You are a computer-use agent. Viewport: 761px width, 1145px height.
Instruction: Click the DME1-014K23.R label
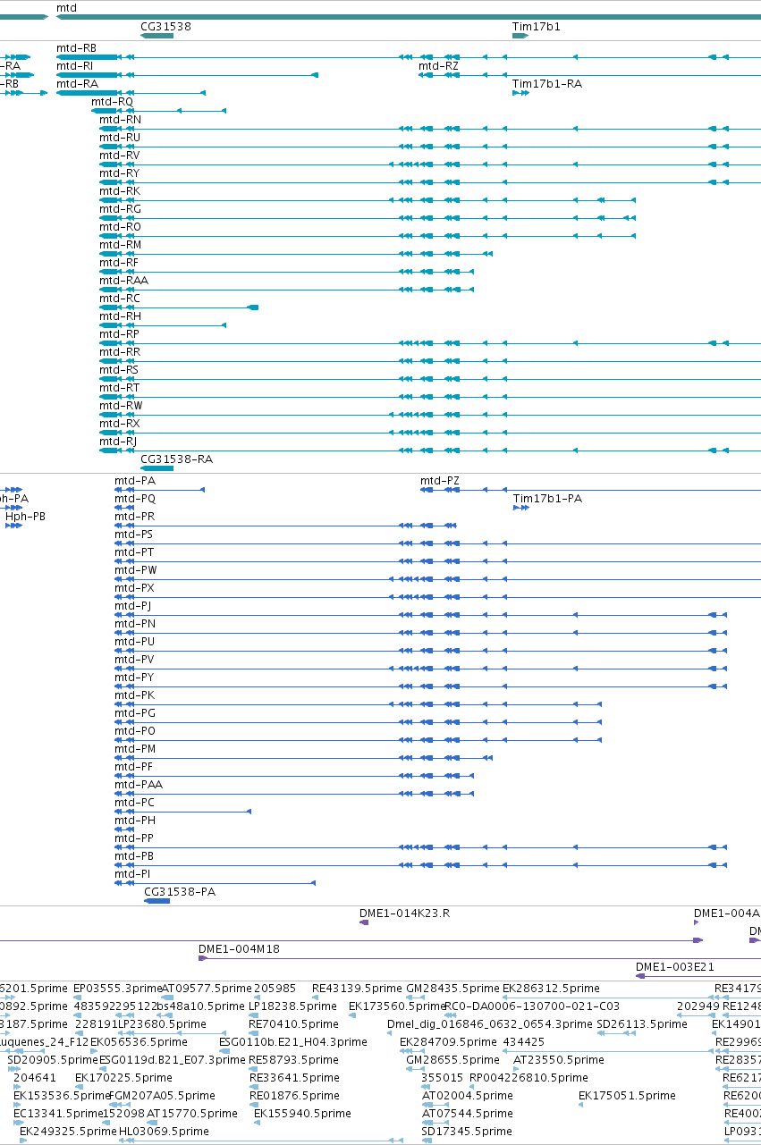(404, 913)
